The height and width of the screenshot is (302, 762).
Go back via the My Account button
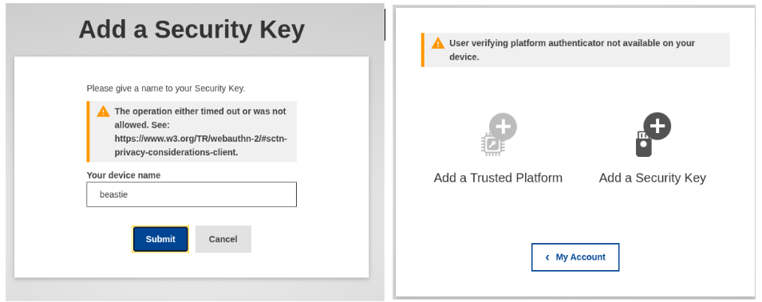[575, 257]
